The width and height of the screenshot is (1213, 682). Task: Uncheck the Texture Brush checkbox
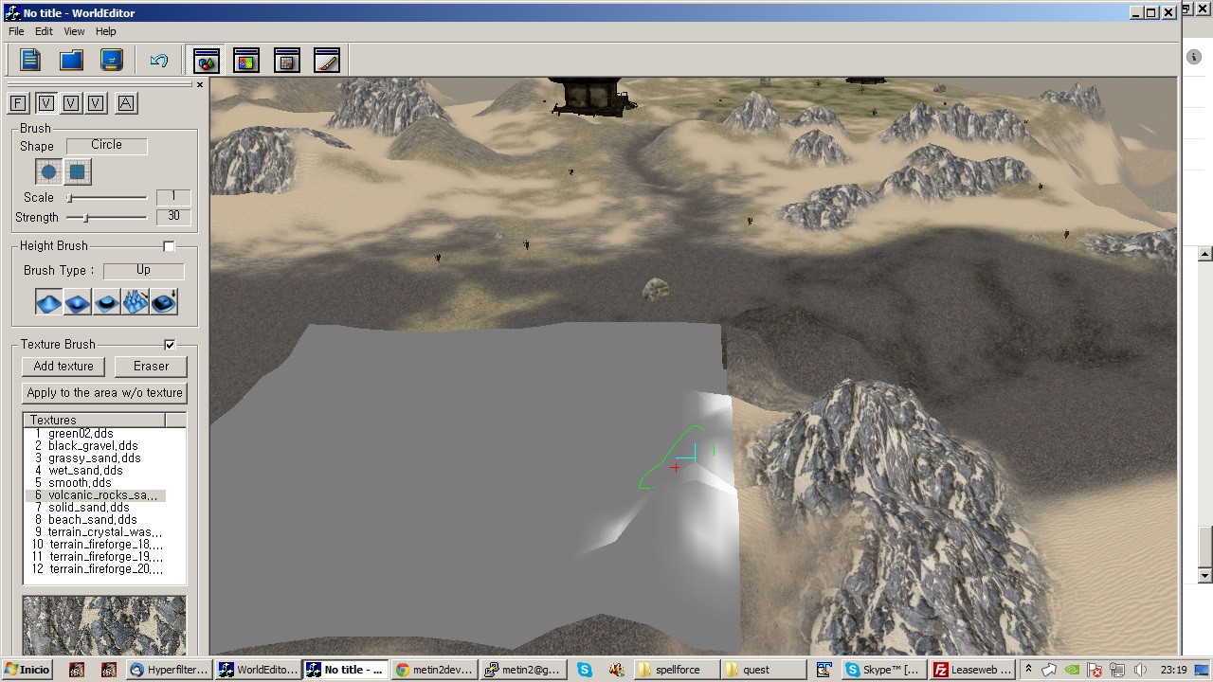[x=170, y=345]
